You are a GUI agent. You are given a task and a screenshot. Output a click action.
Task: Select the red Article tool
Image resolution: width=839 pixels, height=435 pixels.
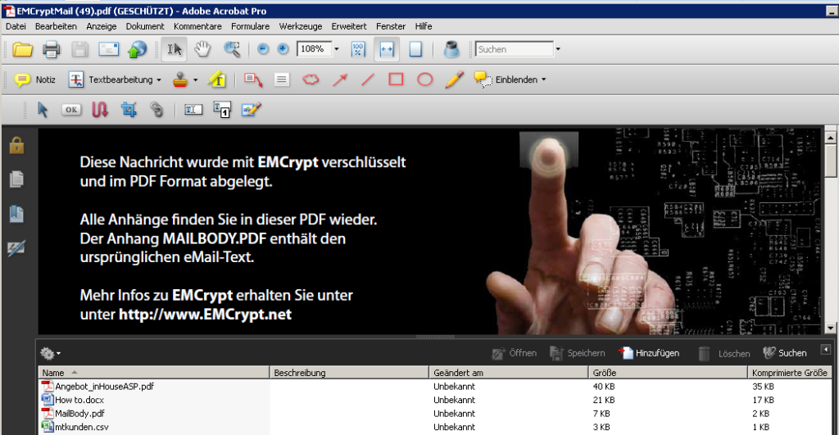point(99,110)
